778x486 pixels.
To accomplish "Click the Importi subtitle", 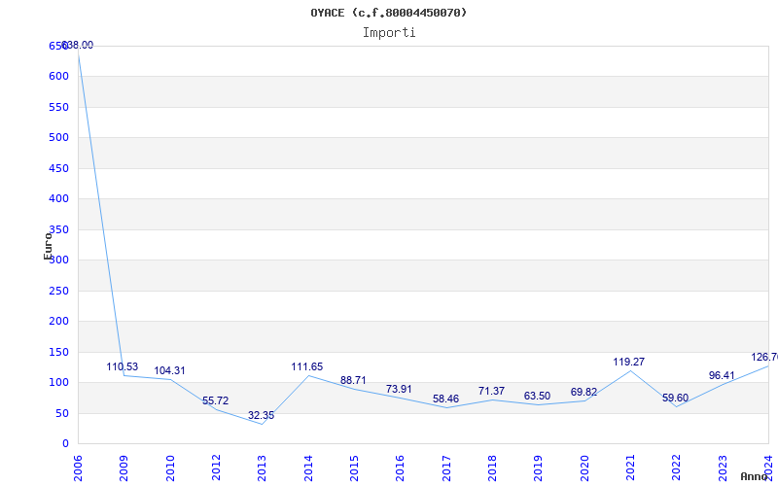I will 389,33.
